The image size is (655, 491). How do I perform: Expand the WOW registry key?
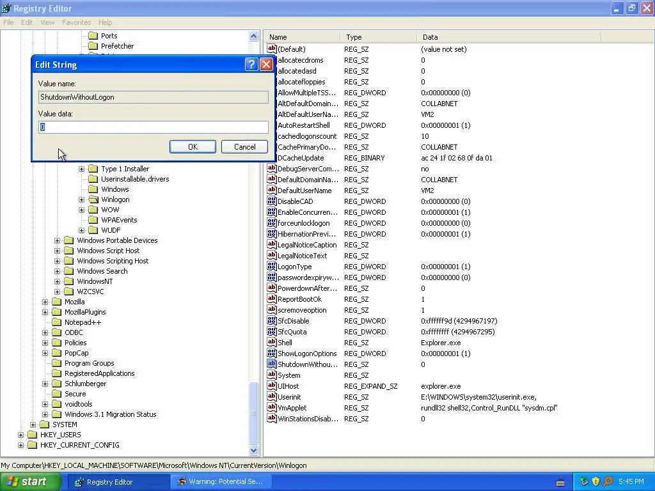[81, 210]
